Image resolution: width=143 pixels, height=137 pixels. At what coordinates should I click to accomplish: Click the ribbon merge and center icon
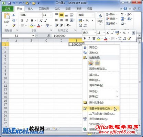[71, 20]
